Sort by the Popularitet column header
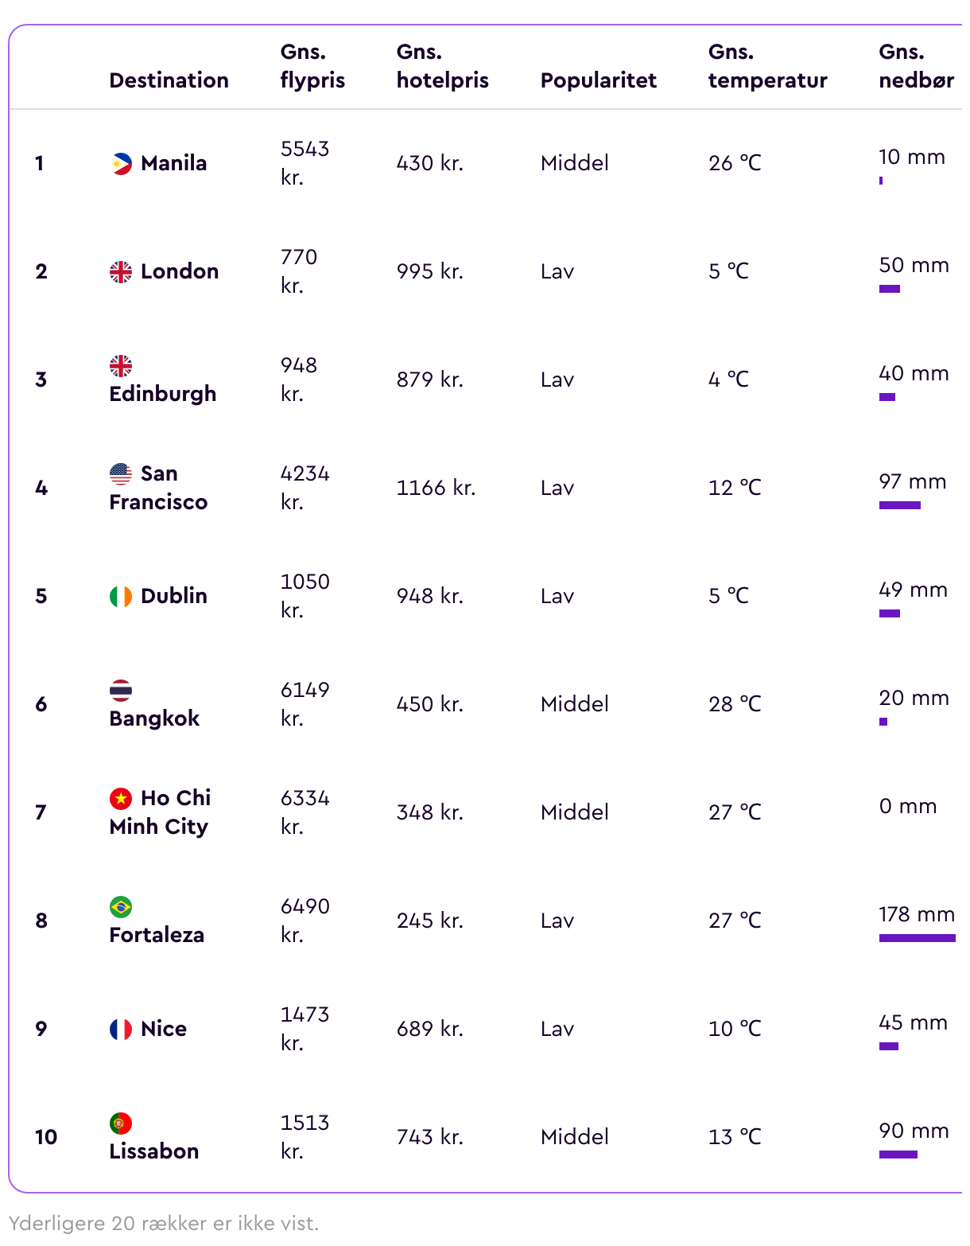Image resolution: width=970 pixels, height=1246 pixels. pyautogui.click(x=599, y=80)
